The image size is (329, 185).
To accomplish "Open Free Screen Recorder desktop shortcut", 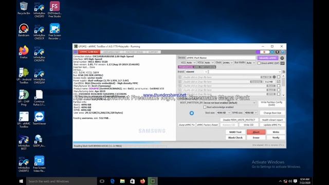I will coord(54,32).
